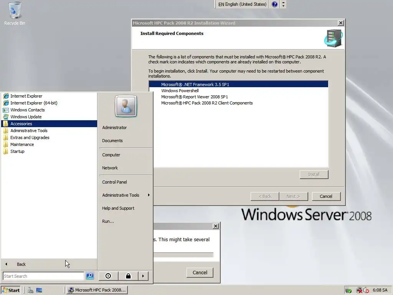This screenshot has width=393, height=295.
Task: Go Back to the pinned programs list
Action: click(x=49, y=264)
